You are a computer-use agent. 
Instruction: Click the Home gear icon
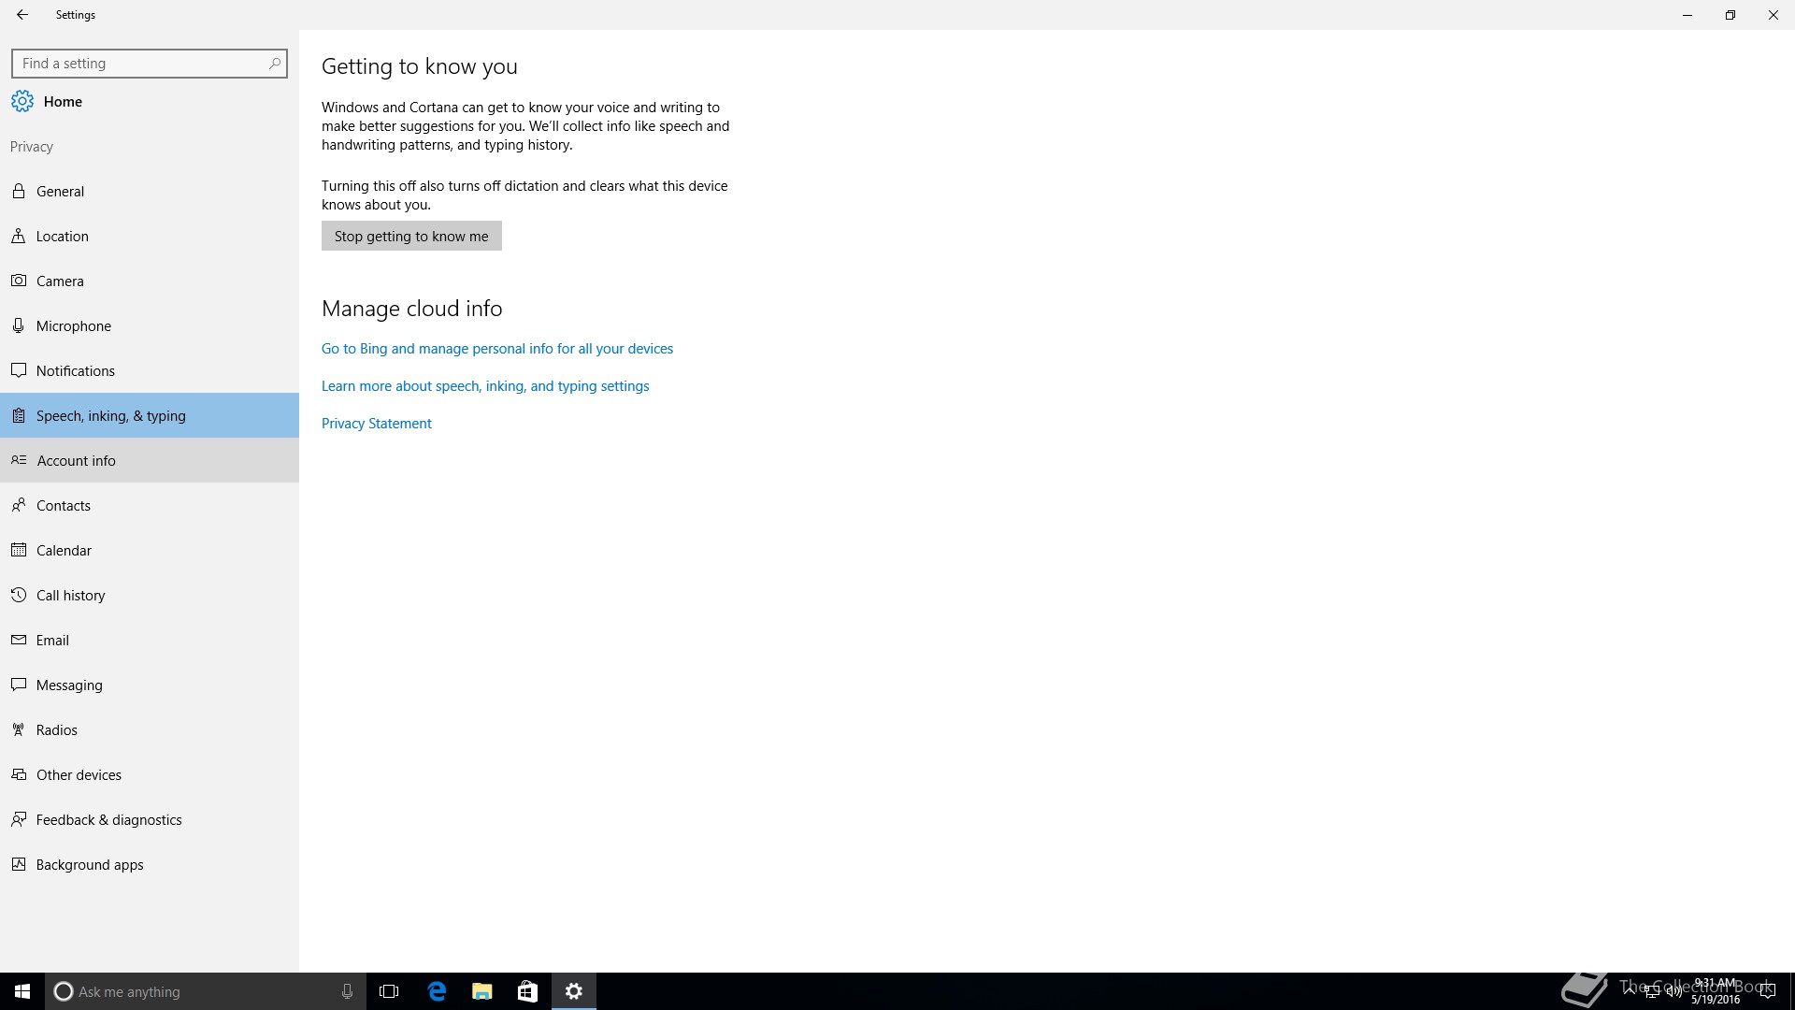tap(22, 102)
